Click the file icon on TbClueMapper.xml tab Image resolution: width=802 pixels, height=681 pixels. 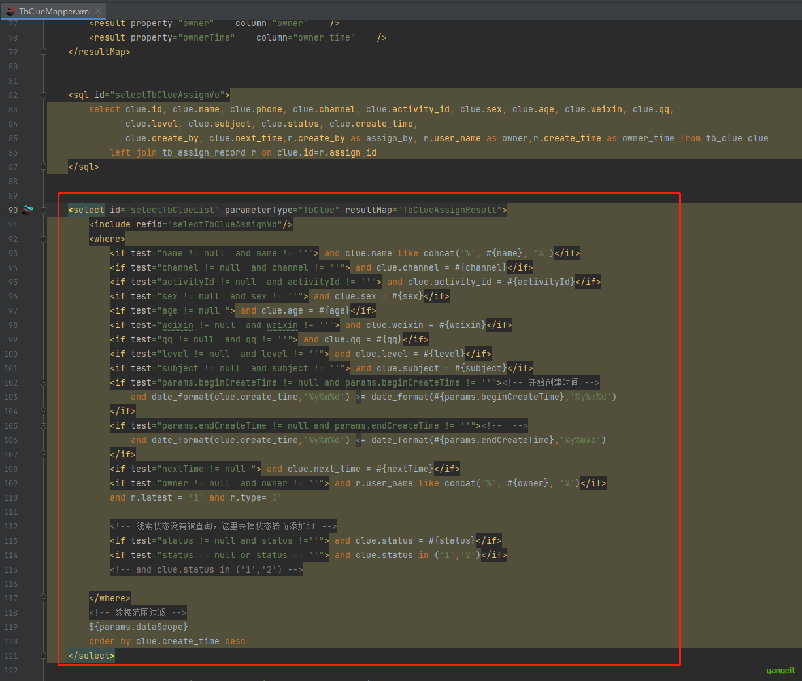tap(10, 11)
